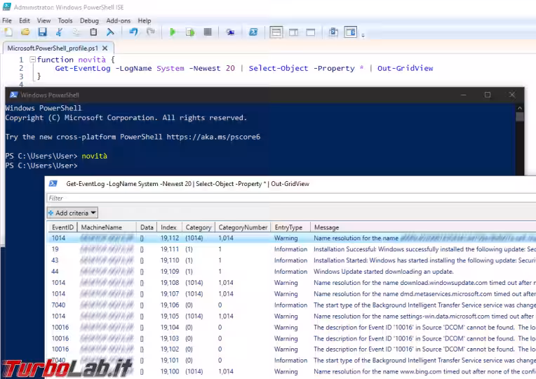Image resolution: width=536 pixels, height=379 pixels.
Task: Open the Debug menu
Action: tap(89, 21)
